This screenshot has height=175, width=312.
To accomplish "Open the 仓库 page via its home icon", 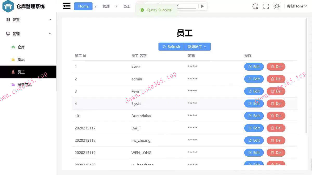I will tap(12, 47).
